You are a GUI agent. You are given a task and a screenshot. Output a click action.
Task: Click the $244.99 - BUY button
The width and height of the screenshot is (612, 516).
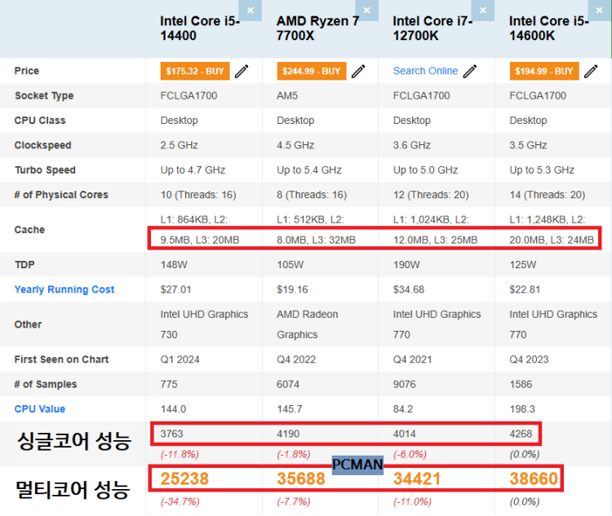pyautogui.click(x=312, y=71)
